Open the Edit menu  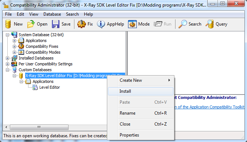[20, 14]
